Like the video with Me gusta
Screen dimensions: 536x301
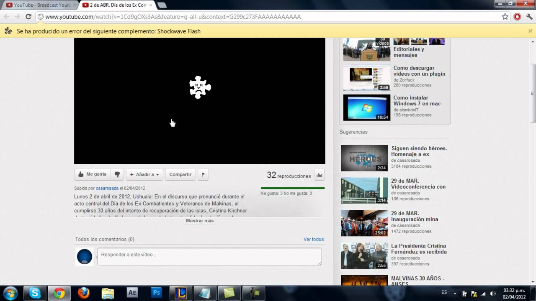93,174
